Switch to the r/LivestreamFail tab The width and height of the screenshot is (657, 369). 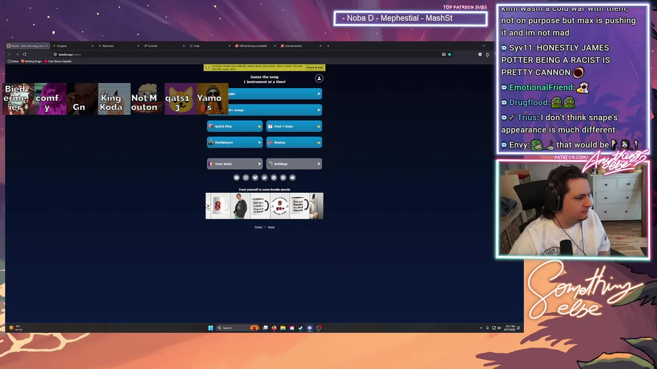tap(300, 46)
